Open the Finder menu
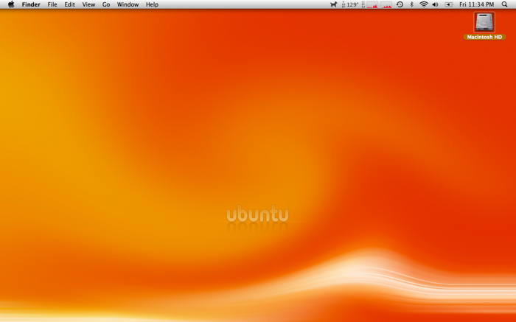The width and height of the screenshot is (516, 322). (31, 4)
